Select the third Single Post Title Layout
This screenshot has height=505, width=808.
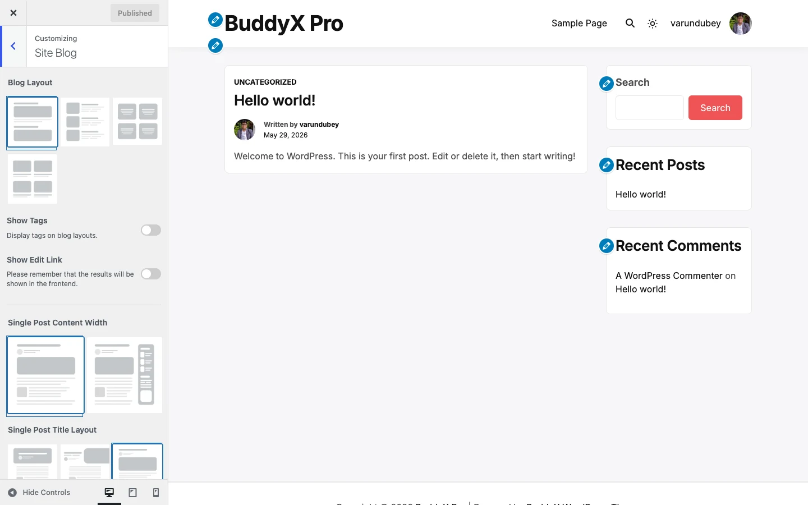tap(137, 462)
